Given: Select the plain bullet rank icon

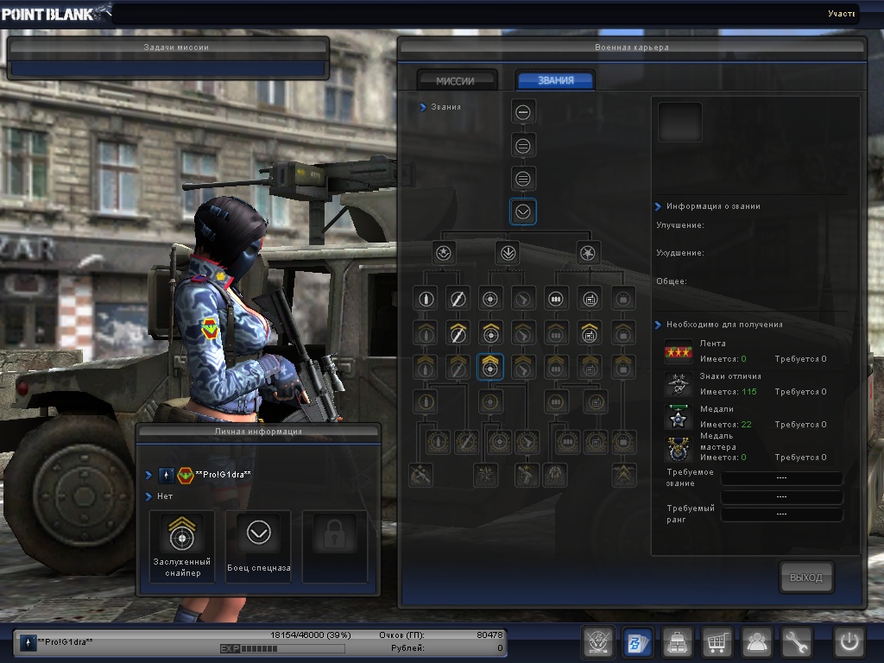Looking at the screenshot, I should tap(426, 299).
